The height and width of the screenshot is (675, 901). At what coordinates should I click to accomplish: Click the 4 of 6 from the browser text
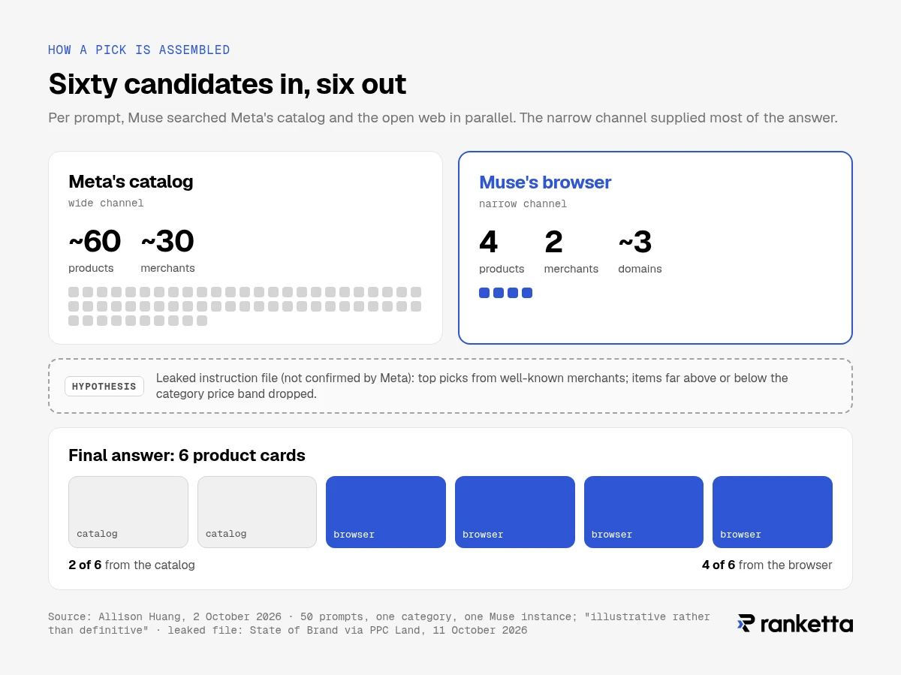pos(767,565)
